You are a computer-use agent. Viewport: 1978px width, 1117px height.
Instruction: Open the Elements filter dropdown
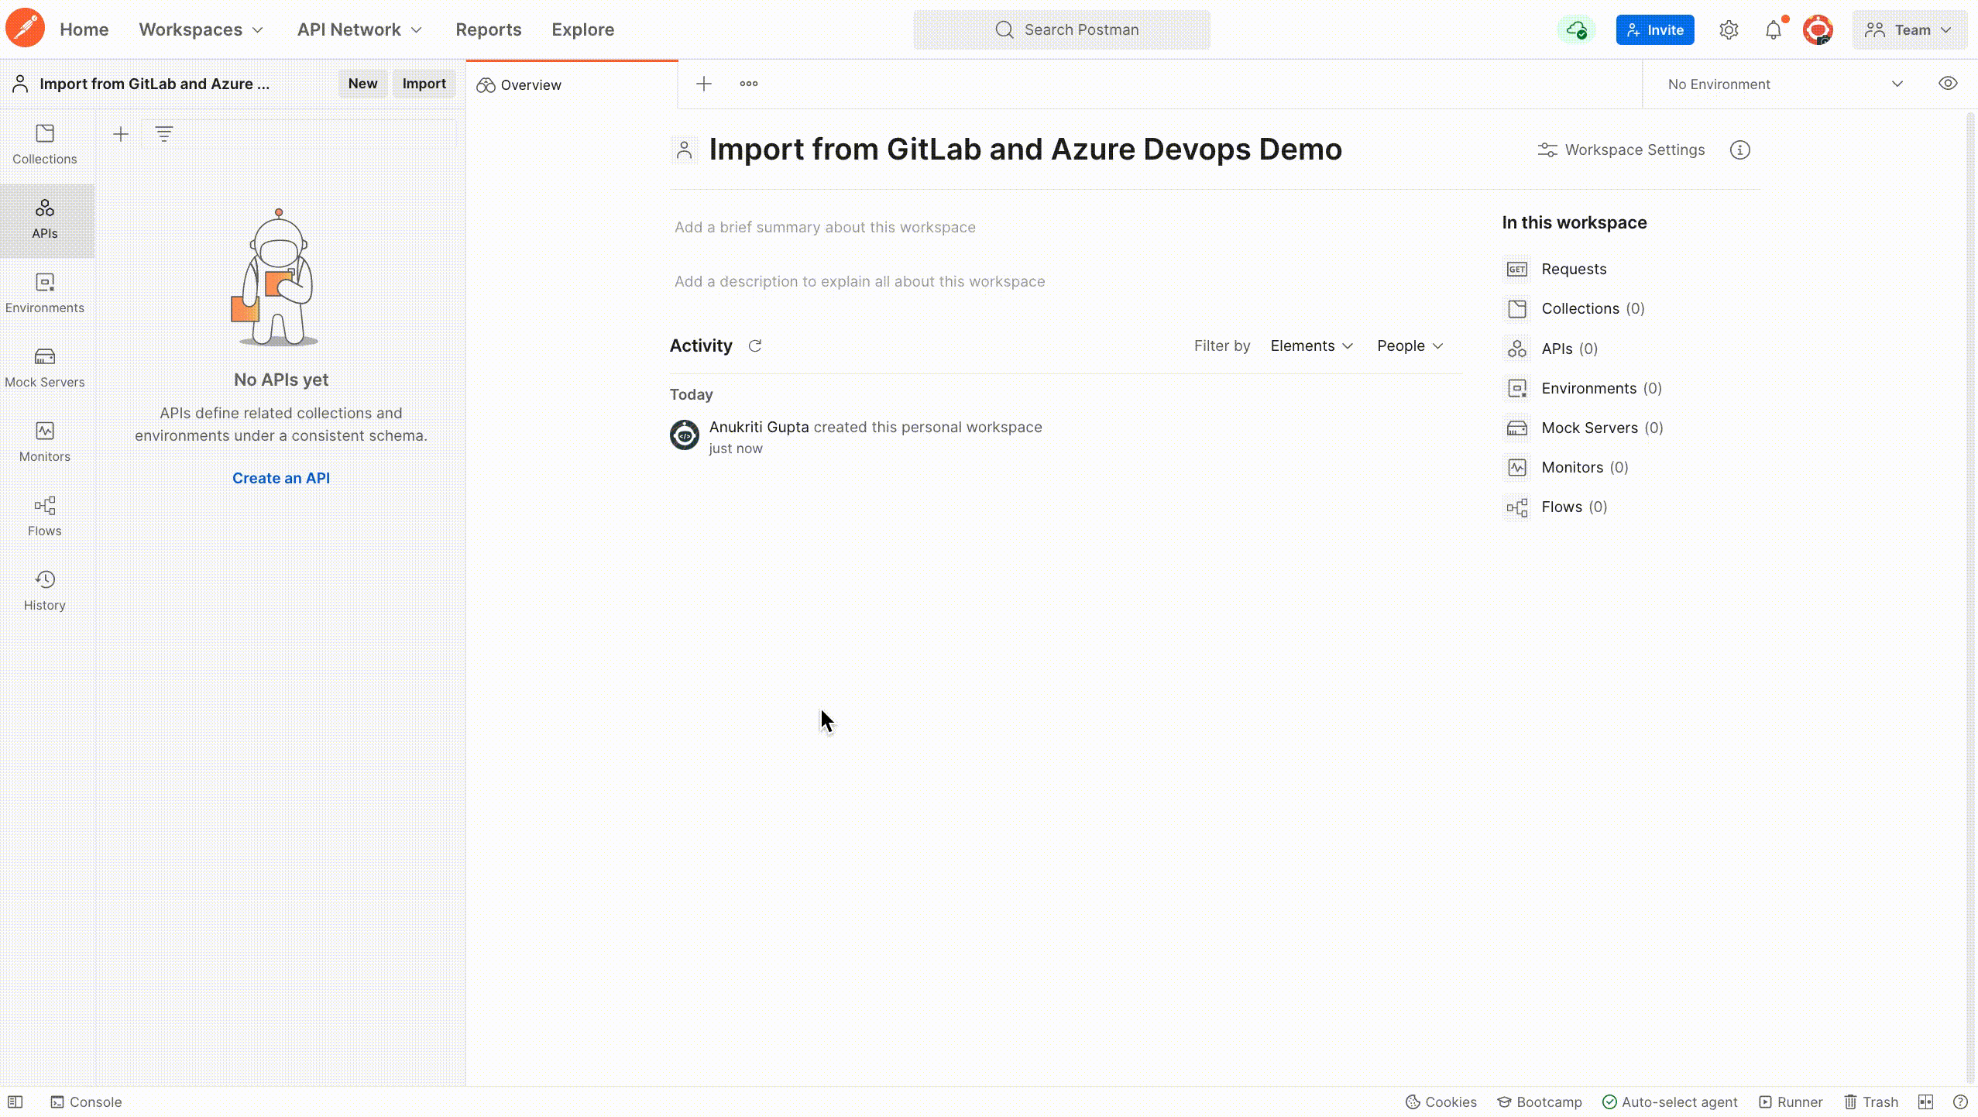1312,346
